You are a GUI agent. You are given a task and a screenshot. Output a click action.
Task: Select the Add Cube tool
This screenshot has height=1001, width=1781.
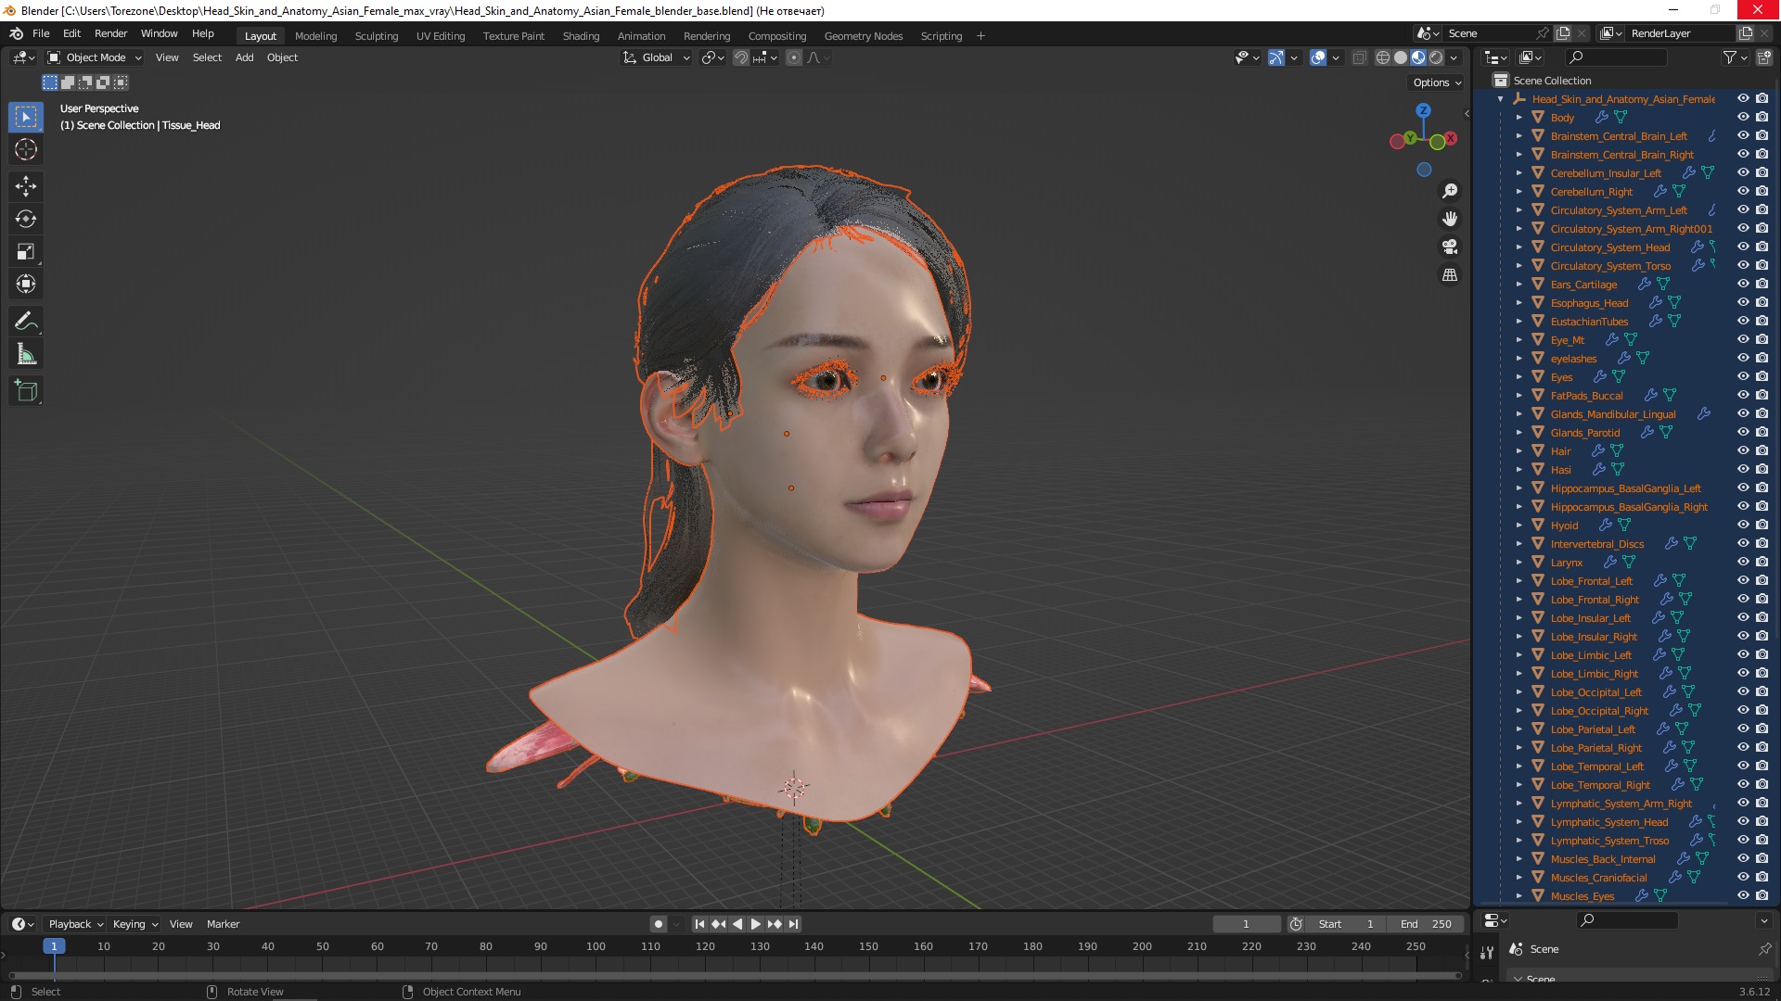point(26,391)
